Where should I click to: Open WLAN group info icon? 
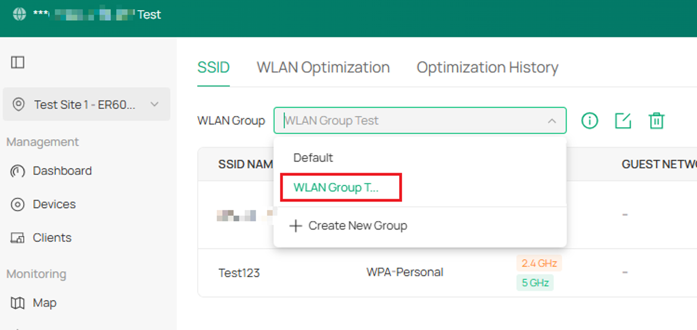tap(589, 121)
